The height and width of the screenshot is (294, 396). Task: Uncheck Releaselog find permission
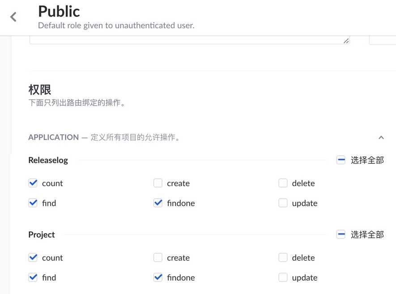(33, 203)
